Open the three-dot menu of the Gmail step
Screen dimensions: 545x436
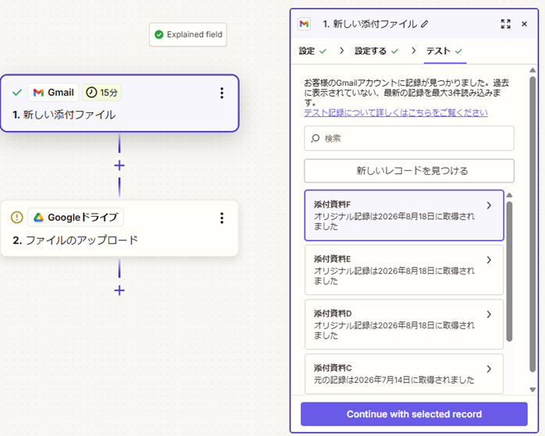point(222,93)
